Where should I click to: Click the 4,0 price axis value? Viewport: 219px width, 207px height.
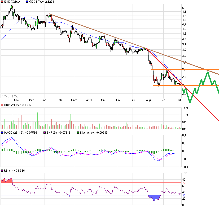184,29
